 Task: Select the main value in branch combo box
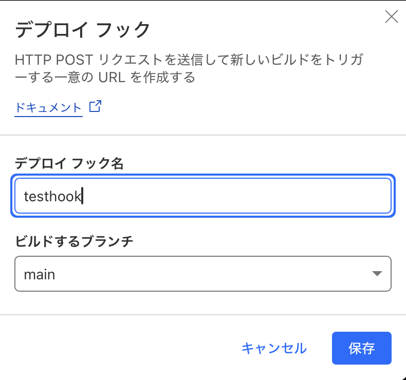point(40,275)
